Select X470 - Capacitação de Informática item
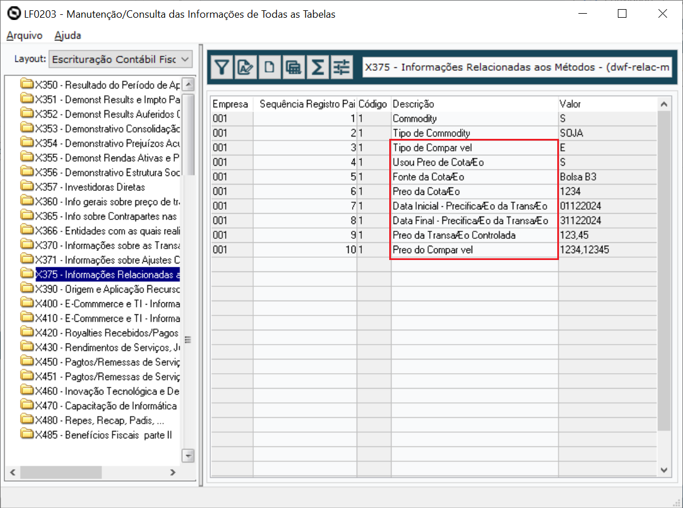 (106, 406)
